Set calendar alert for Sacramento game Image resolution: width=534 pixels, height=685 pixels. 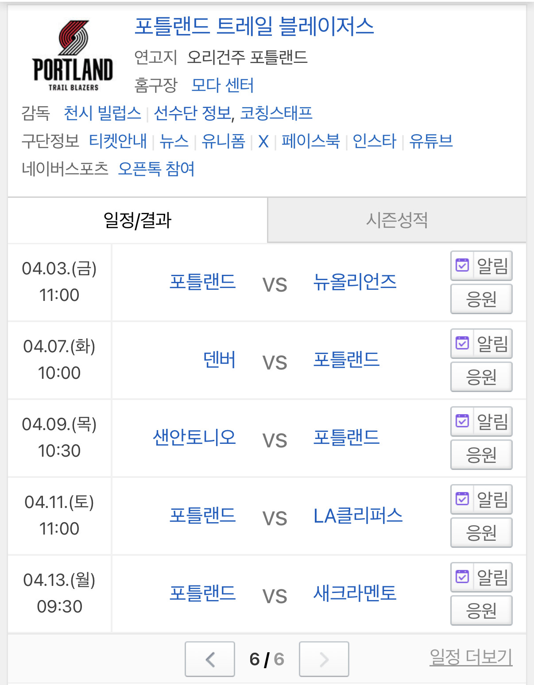coord(481,577)
